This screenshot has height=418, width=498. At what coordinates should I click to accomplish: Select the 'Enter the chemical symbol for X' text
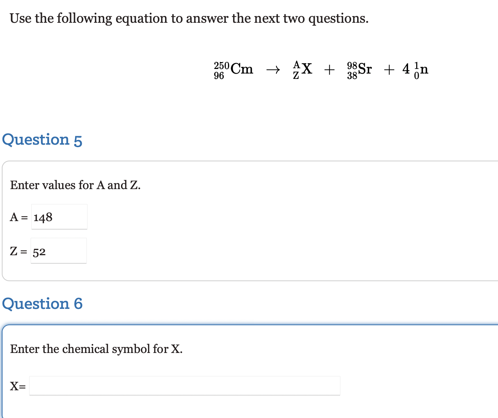pos(96,349)
